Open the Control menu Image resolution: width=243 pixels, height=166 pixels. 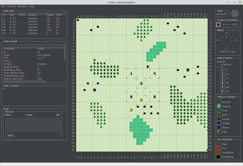[x=12, y=6]
